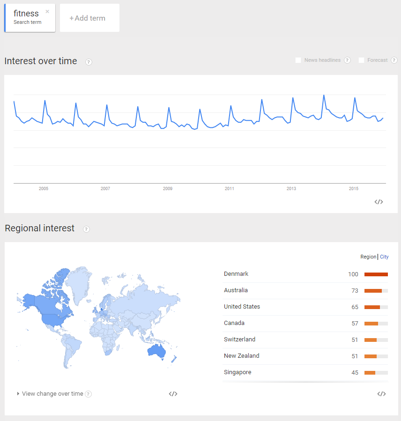Select Denmark in the region list

coord(236,274)
